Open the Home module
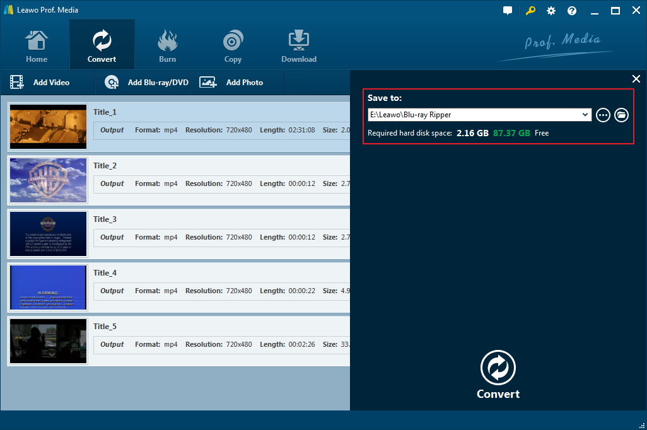The image size is (647, 430). pos(37,46)
